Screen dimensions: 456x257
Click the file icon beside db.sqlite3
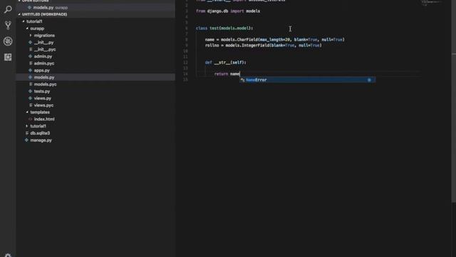point(27,133)
